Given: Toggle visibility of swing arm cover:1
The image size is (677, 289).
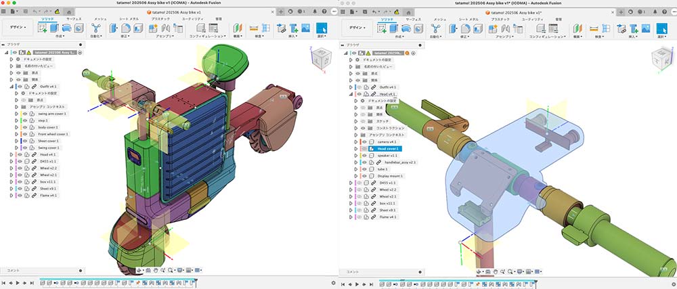Looking at the screenshot, I should click(x=25, y=114).
